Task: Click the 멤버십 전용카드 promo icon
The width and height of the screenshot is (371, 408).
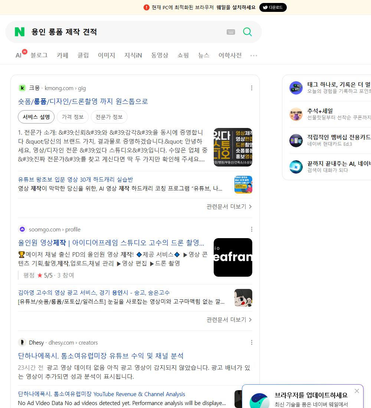Action: click(296, 141)
